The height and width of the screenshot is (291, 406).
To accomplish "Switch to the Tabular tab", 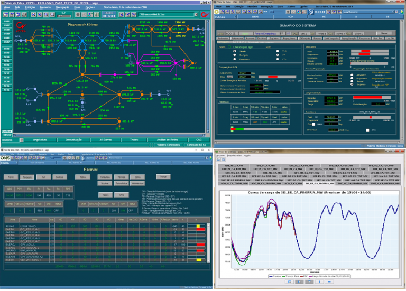I will click(x=6, y=134).
